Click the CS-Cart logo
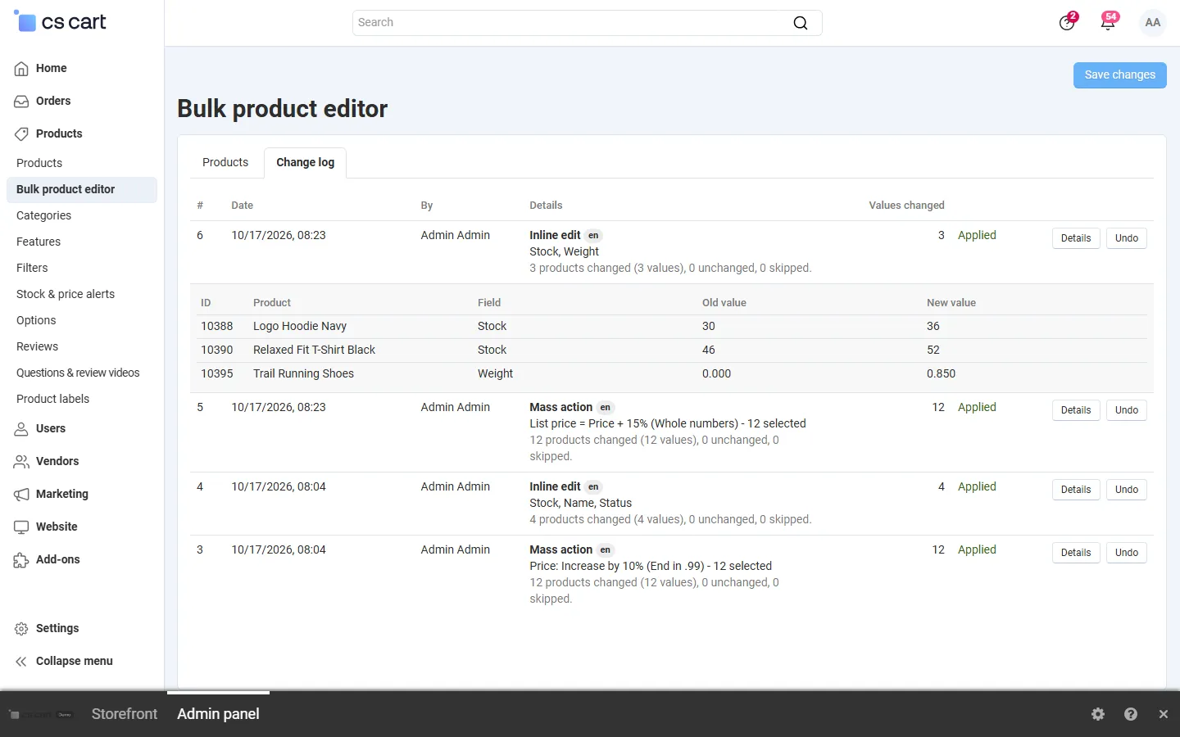Viewport: 1180px width, 737px height. coord(60,22)
